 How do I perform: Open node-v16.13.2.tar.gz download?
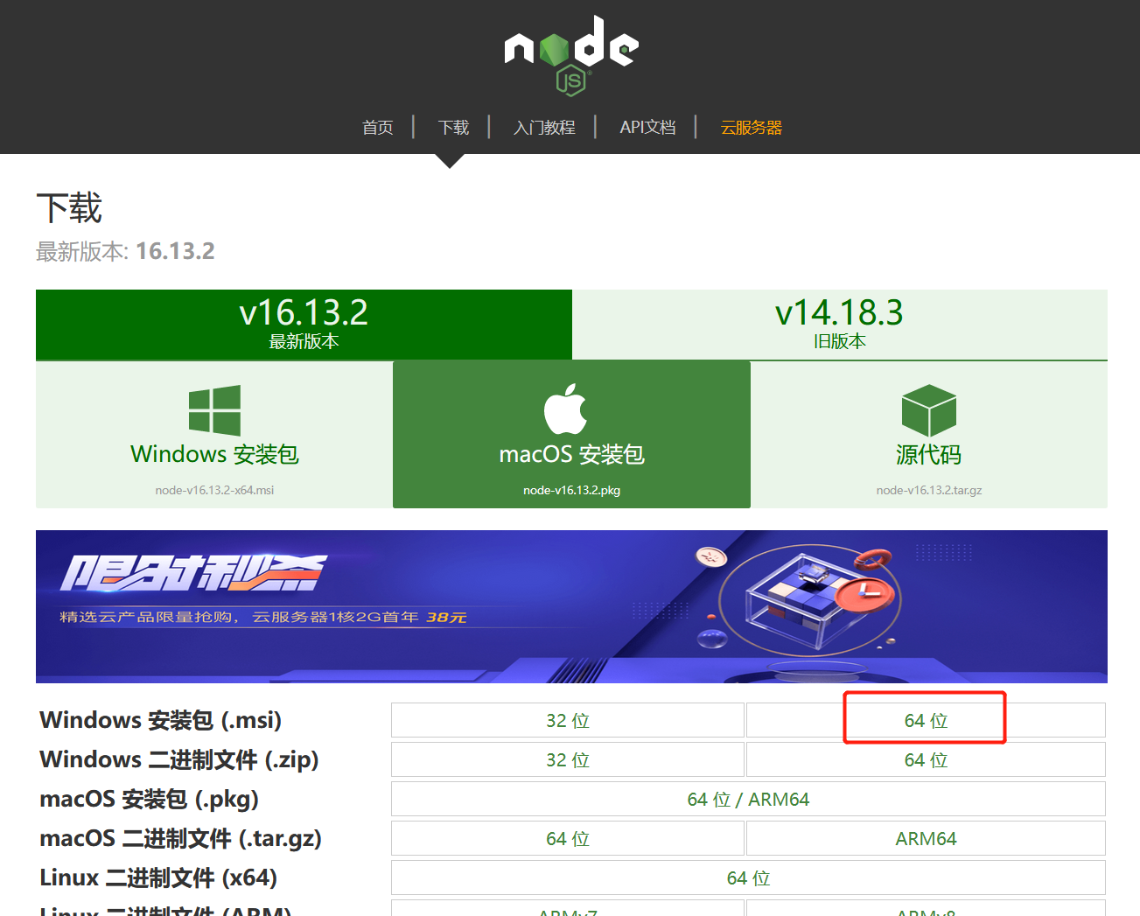928,490
